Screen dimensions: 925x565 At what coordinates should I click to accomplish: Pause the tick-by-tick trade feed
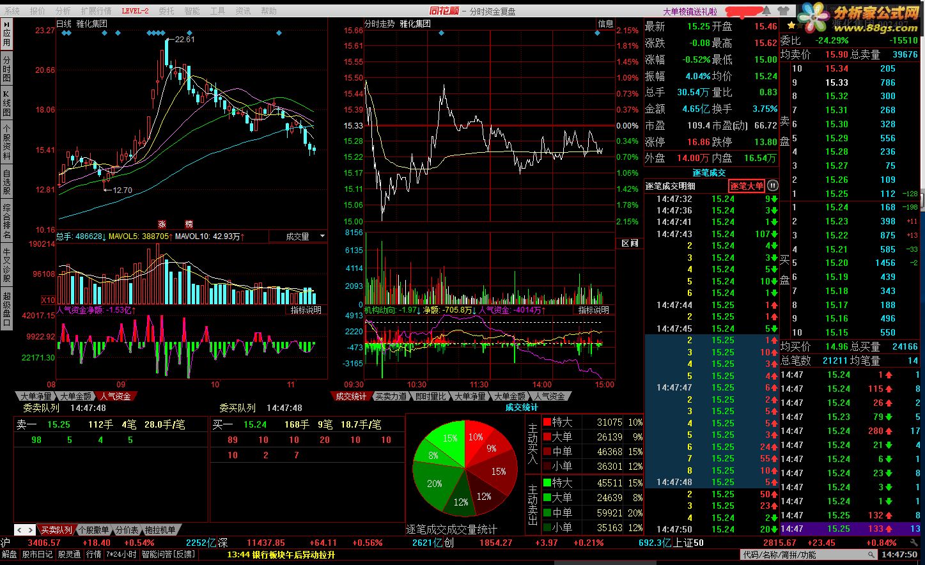(772, 186)
